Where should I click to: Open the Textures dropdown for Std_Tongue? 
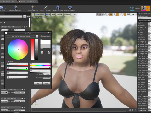coord(4,30)
